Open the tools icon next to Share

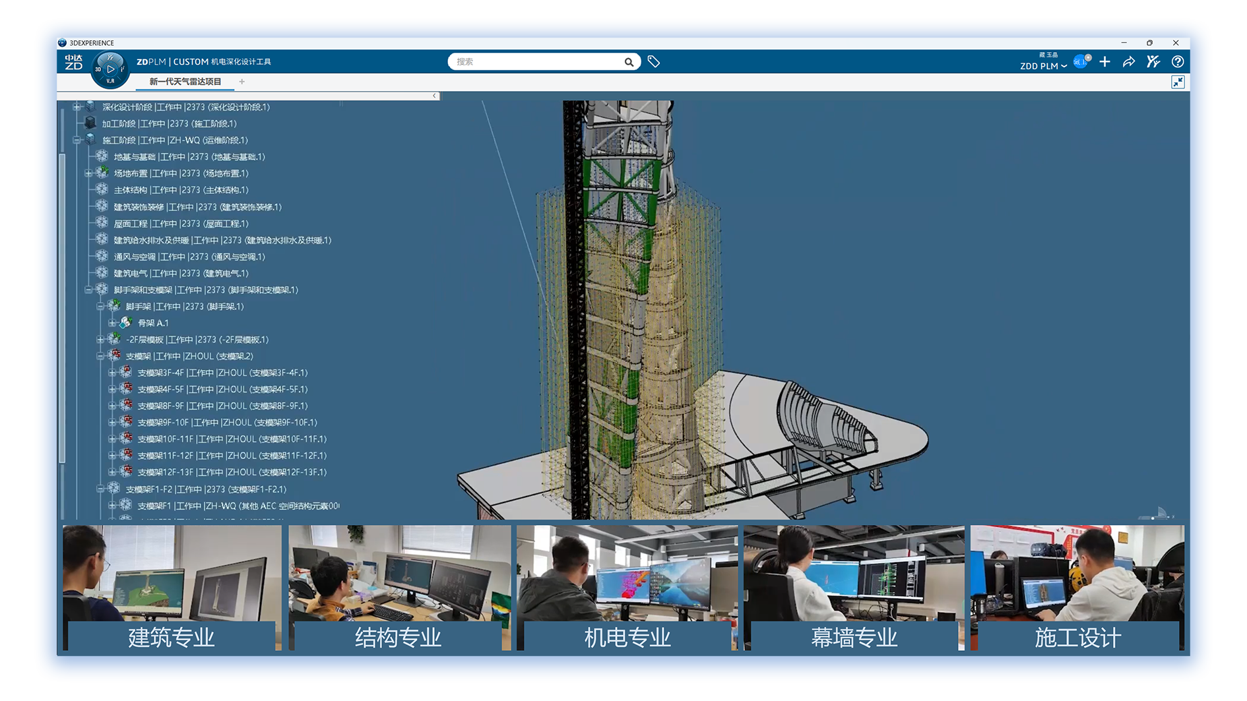pos(1153,62)
